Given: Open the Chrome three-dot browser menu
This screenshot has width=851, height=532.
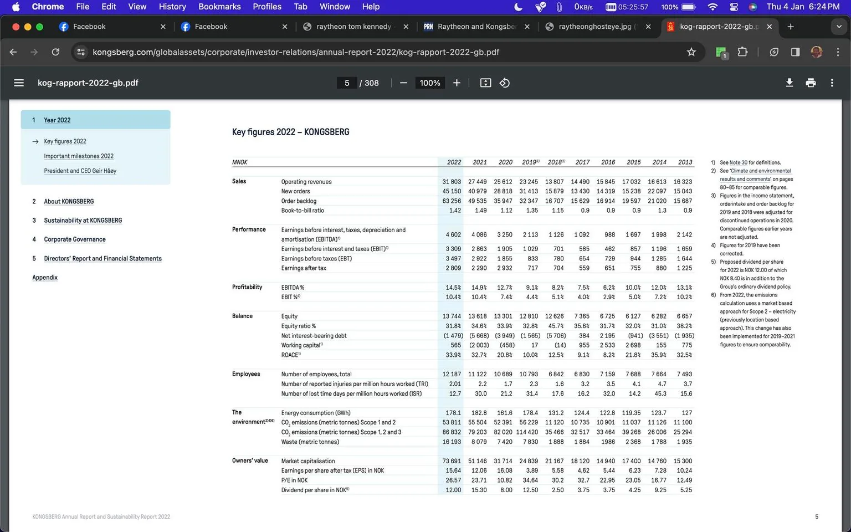Looking at the screenshot, I should [838, 52].
